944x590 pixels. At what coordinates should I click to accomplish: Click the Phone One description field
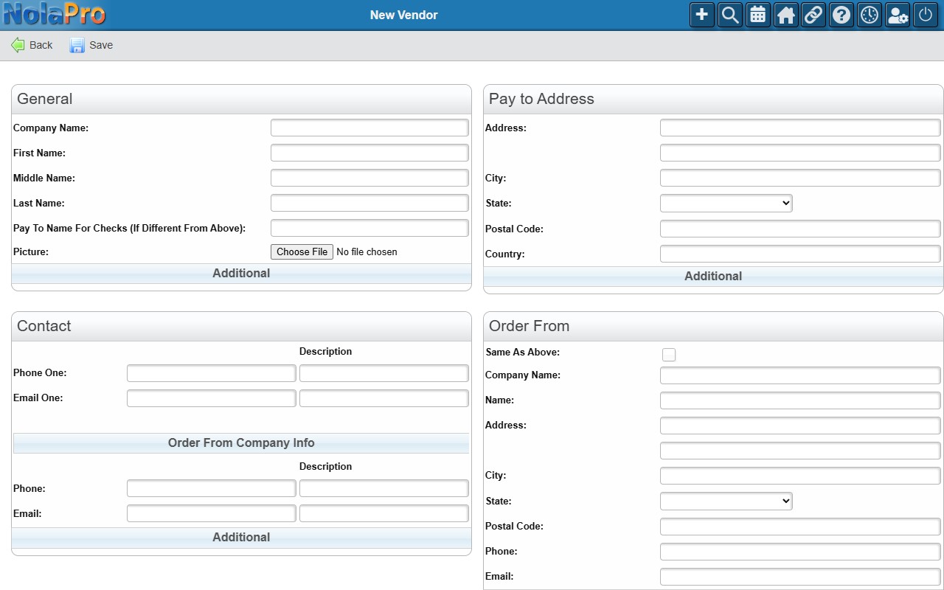tap(384, 373)
